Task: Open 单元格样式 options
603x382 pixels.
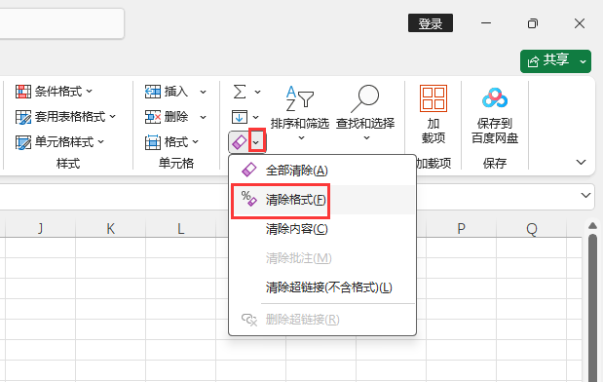Action: coord(59,142)
